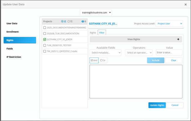Image resolution: width=191 pixels, height=121 pixels.
Task: Go to the IP Restriction section
Action: click(x=14, y=57)
